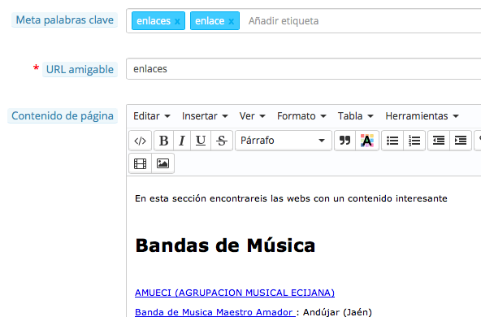This screenshot has height=317, width=481.
Task: Decrease paragraph indent
Action: point(439,141)
